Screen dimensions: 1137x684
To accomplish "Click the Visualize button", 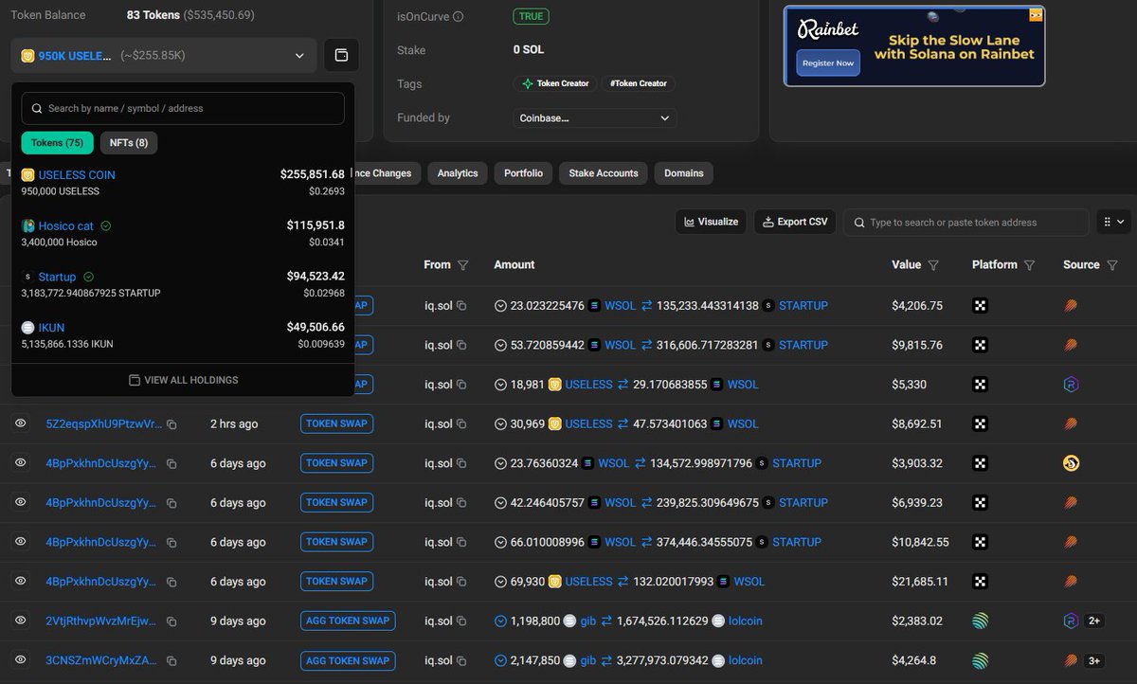I will pyautogui.click(x=711, y=222).
